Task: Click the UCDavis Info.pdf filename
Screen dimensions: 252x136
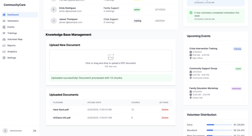Action: click(62, 118)
